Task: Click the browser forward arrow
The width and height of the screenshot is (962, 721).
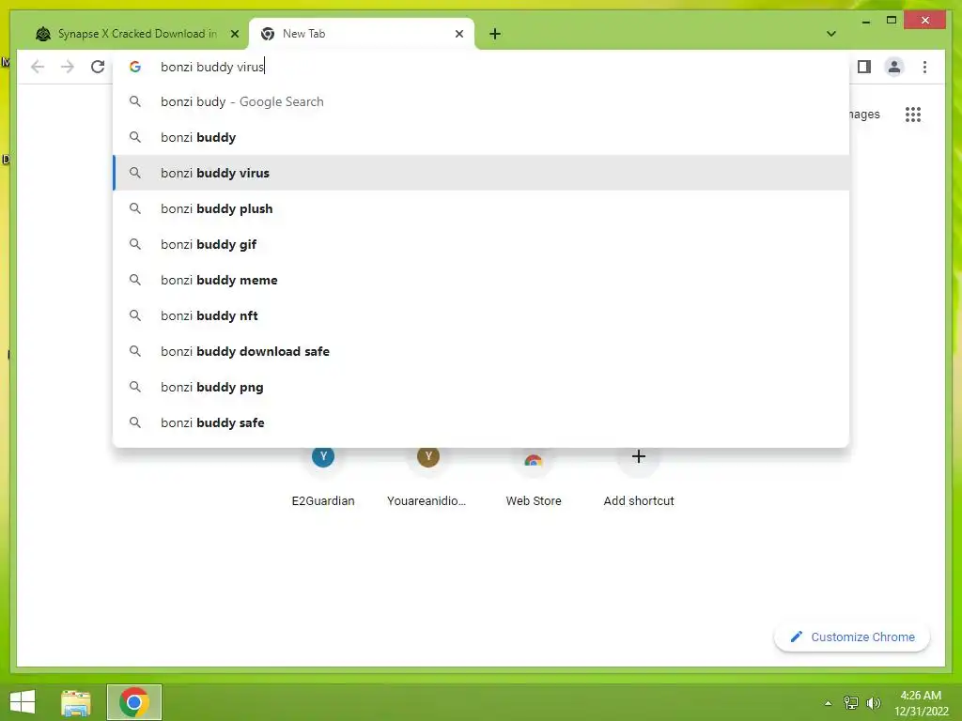Action: click(x=68, y=67)
